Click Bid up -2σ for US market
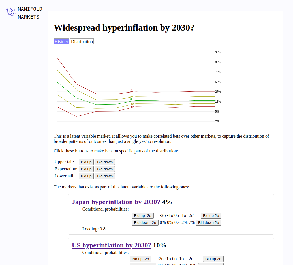 coord(140,259)
